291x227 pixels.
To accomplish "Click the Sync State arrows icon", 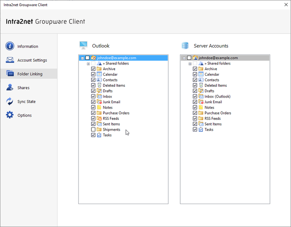I will click(10, 101).
